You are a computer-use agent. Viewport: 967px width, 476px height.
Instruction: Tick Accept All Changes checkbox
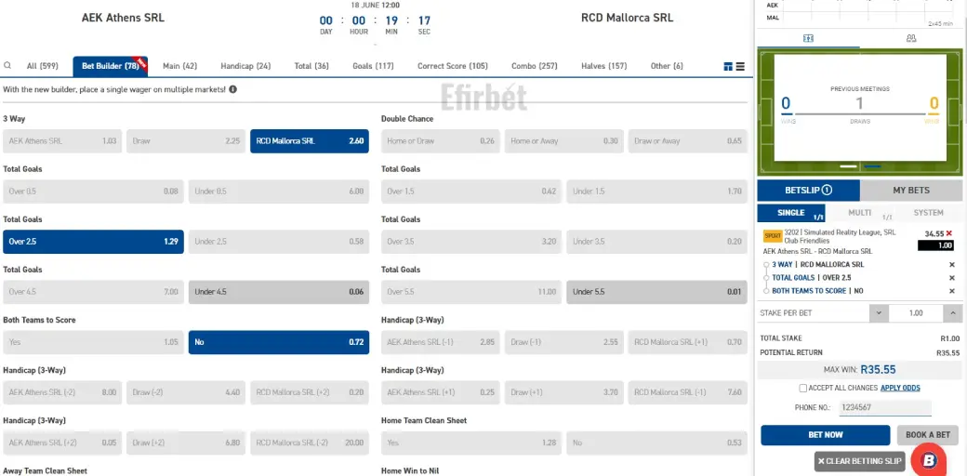(x=803, y=388)
